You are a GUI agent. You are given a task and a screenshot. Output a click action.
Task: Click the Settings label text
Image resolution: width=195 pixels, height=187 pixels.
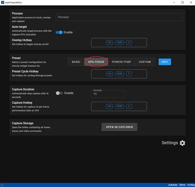pyautogui.click(x=169, y=143)
